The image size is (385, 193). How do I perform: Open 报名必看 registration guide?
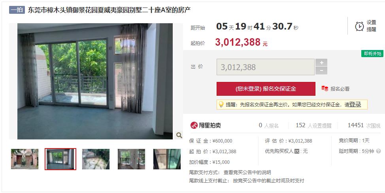pyautogui.click(x=340, y=89)
